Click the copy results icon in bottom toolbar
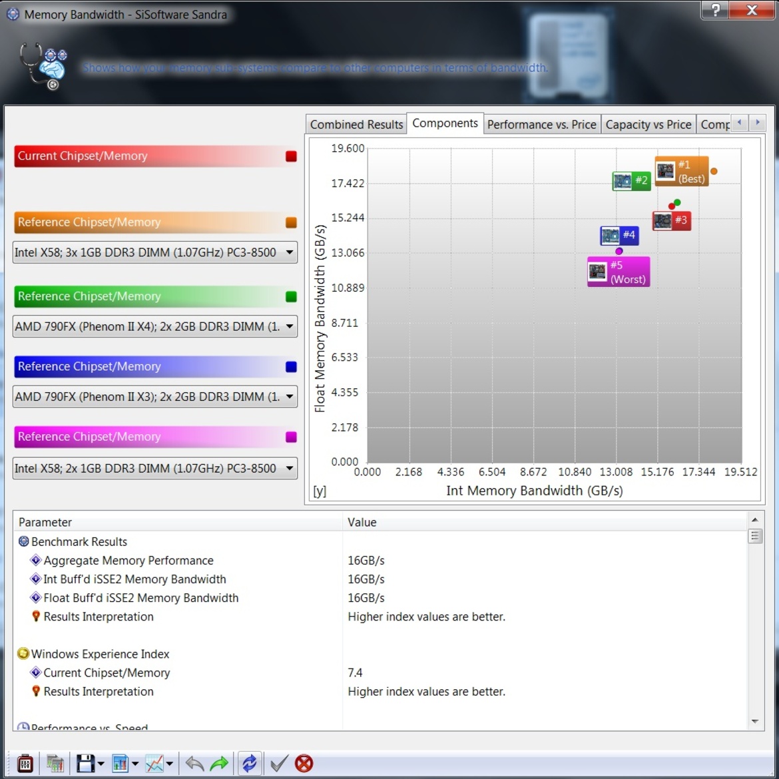Screen dimensions: 779x779 coord(55,763)
